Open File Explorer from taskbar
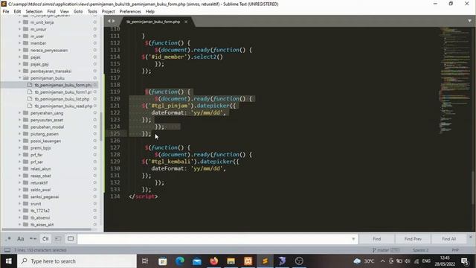This screenshot has width=476, height=268. click(231, 261)
